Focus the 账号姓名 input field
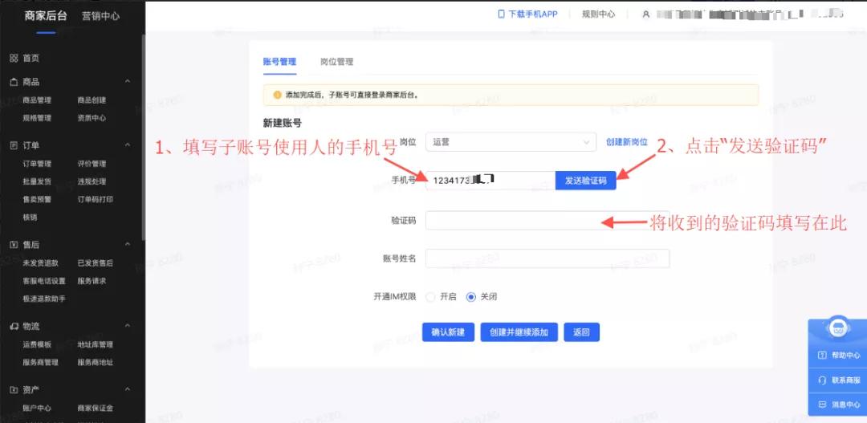 (547, 258)
